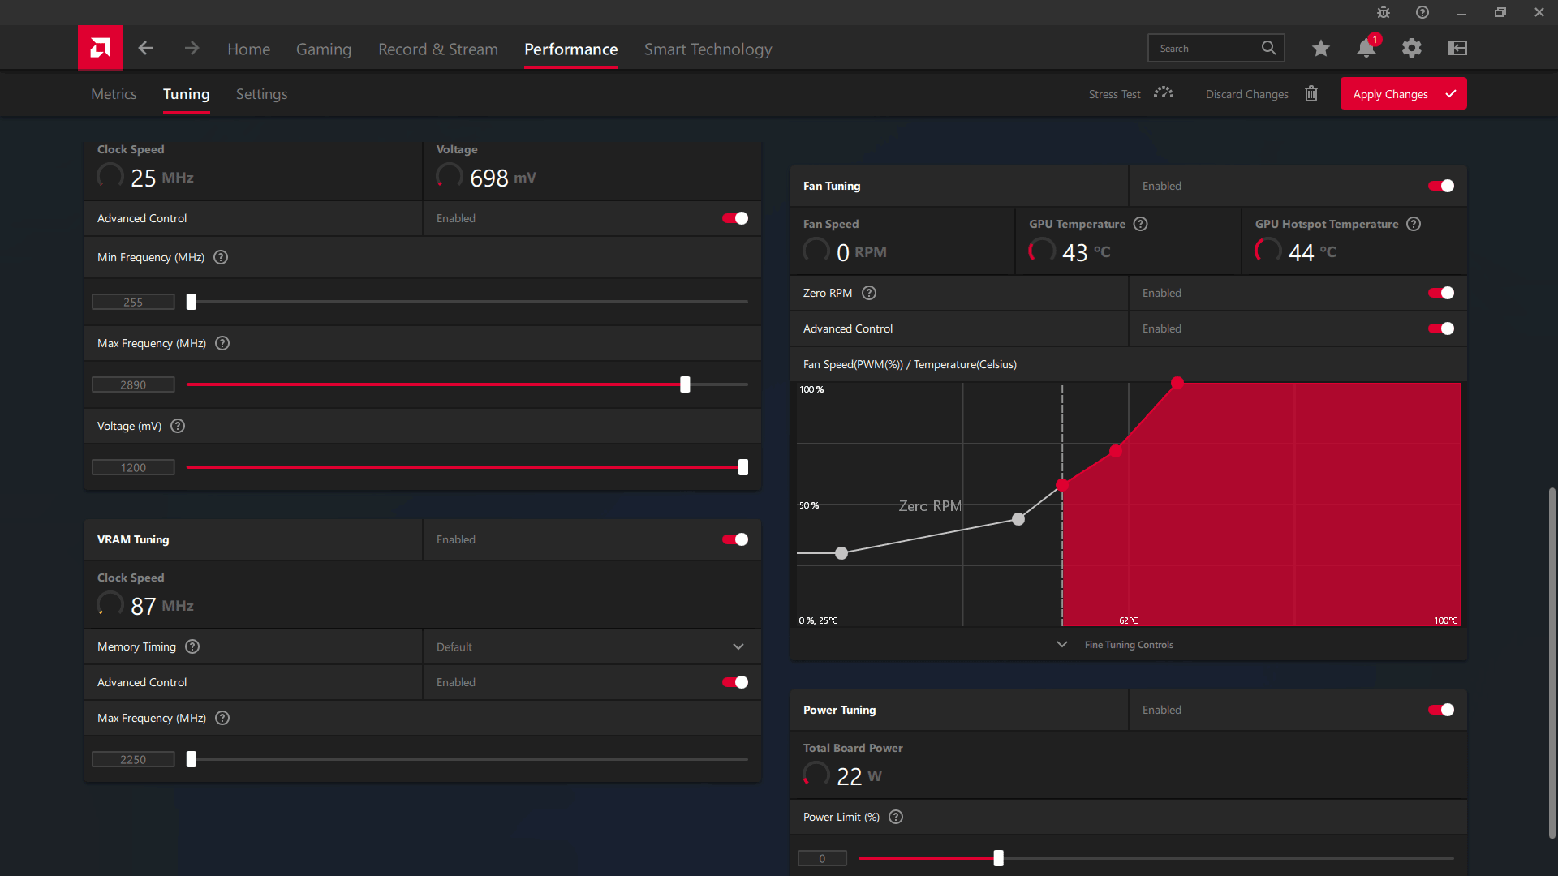Click the AMD logo home icon

101,48
